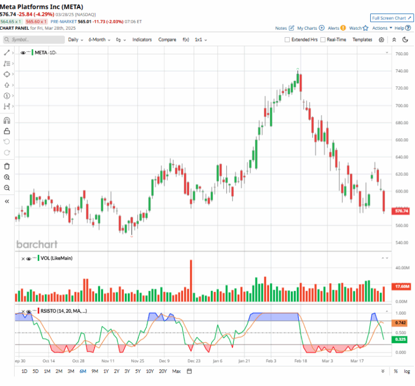Open the arrow marker tool
415x386 pixels.
tap(6, 85)
